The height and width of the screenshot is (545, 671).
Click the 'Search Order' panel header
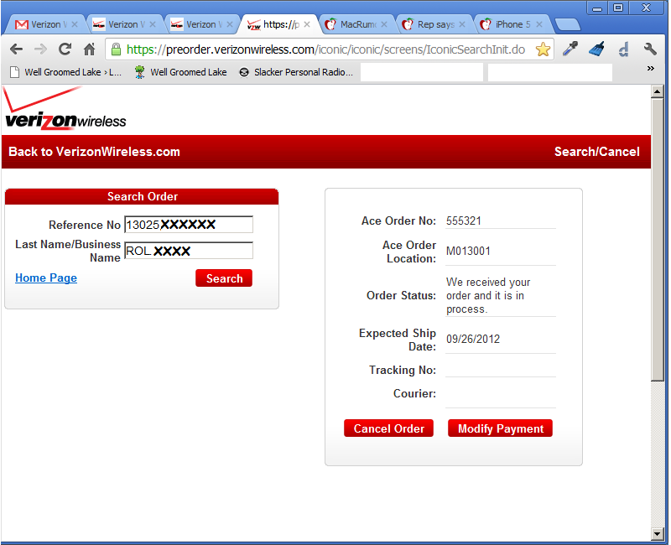pos(142,196)
